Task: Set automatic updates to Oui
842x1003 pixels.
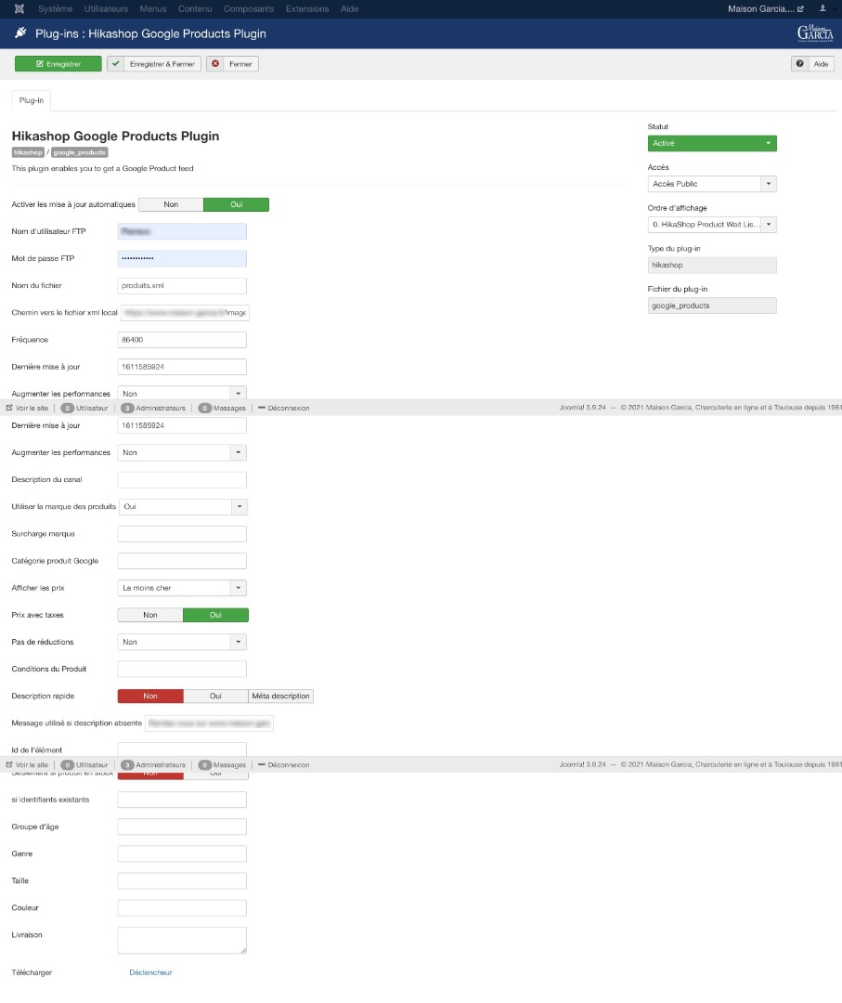Action: click(x=236, y=204)
